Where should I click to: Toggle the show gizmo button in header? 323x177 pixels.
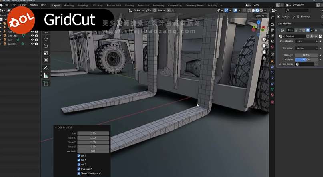(x=226, y=10)
